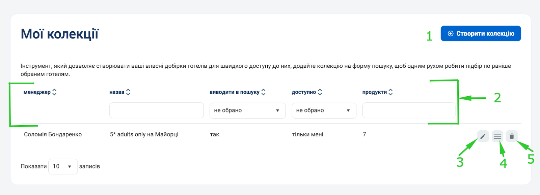Click the products count 7 cell

pos(364,134)
